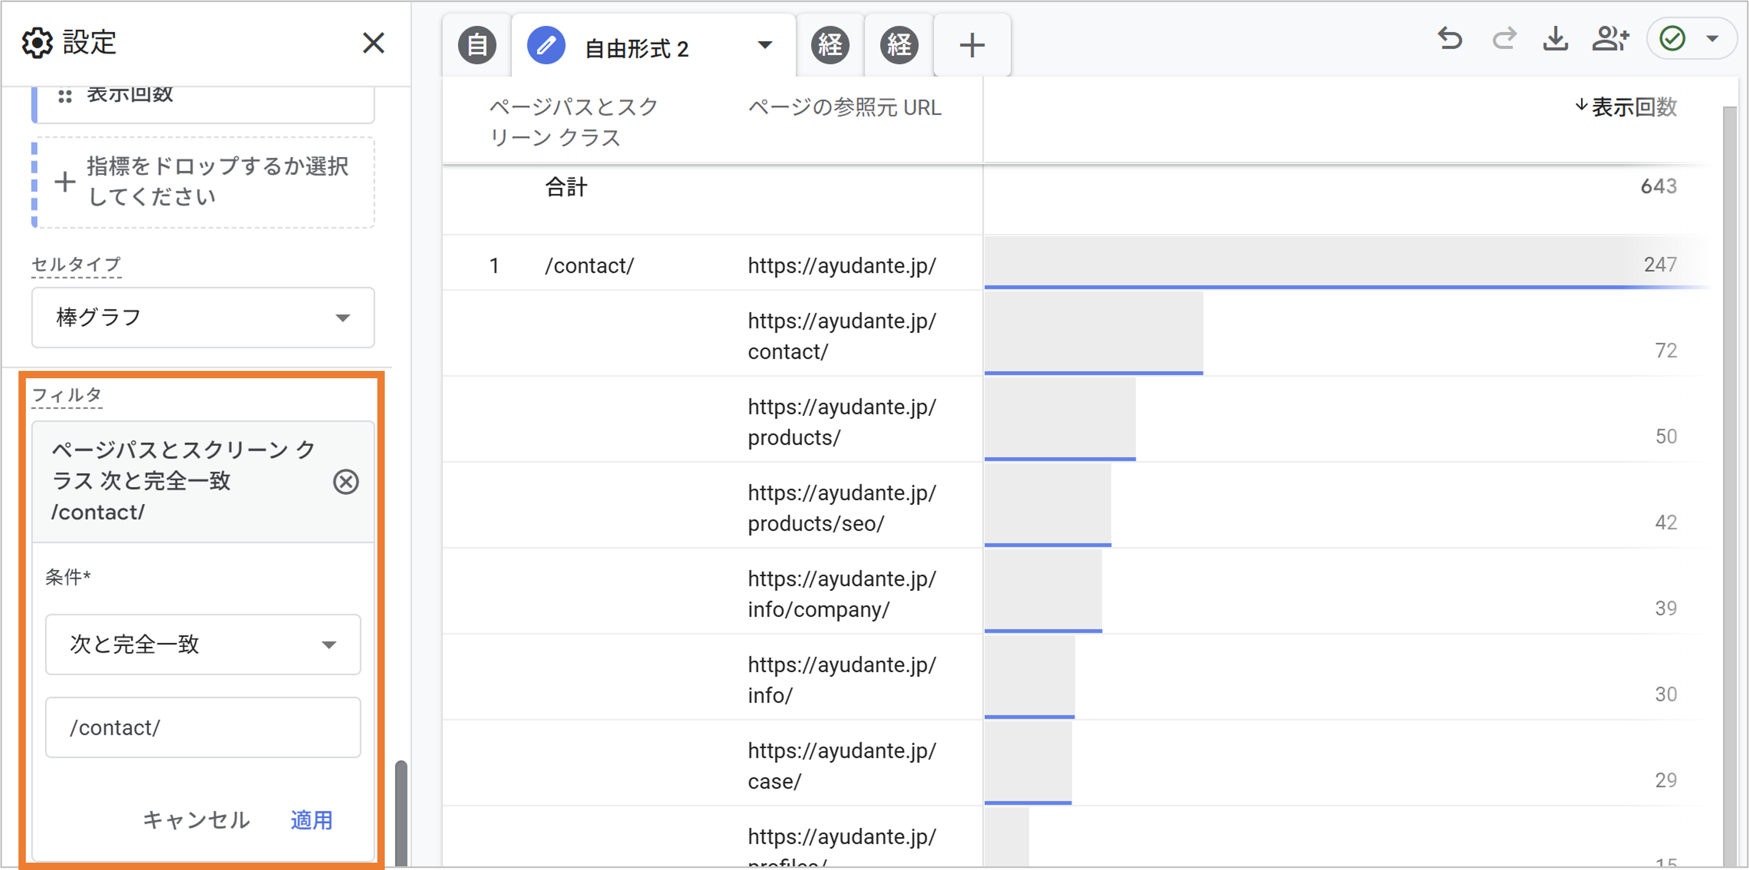
Task: Click the 合計 total value 643
Action: pos(1658,186)
